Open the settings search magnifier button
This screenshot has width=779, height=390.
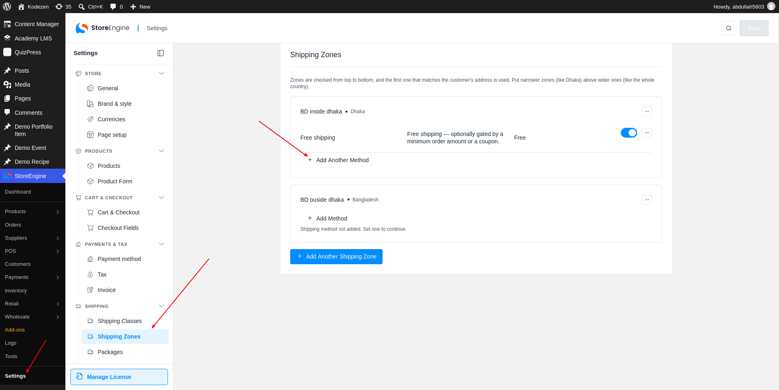(x=729, y=28)
